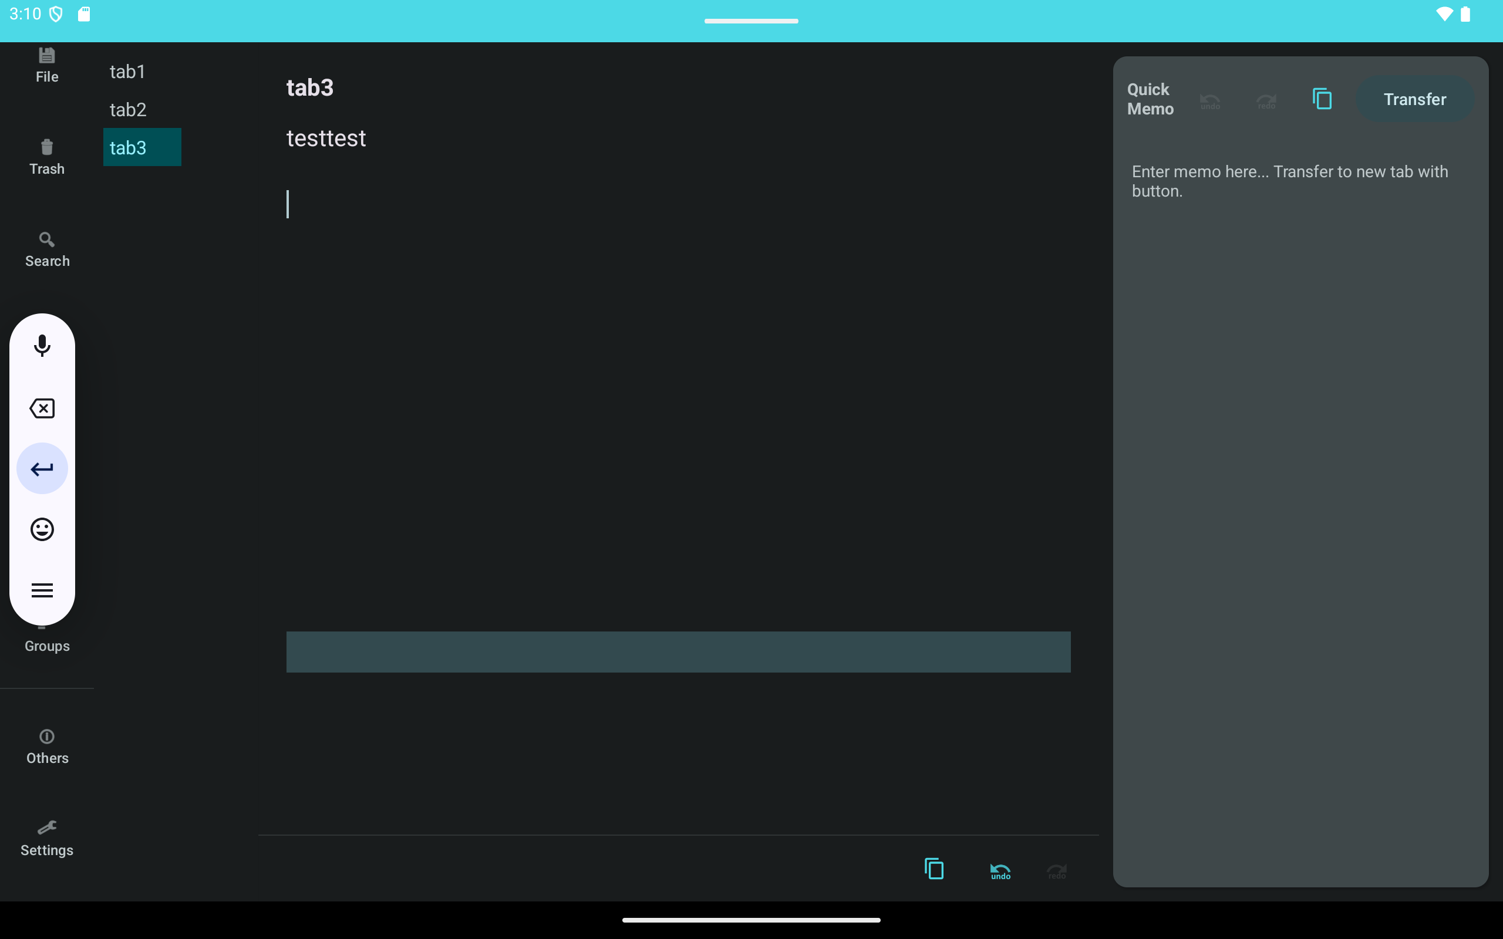Screen dimensions: 1503x939
Task: Tap the bottom home gesture bar
Action: 751,920
